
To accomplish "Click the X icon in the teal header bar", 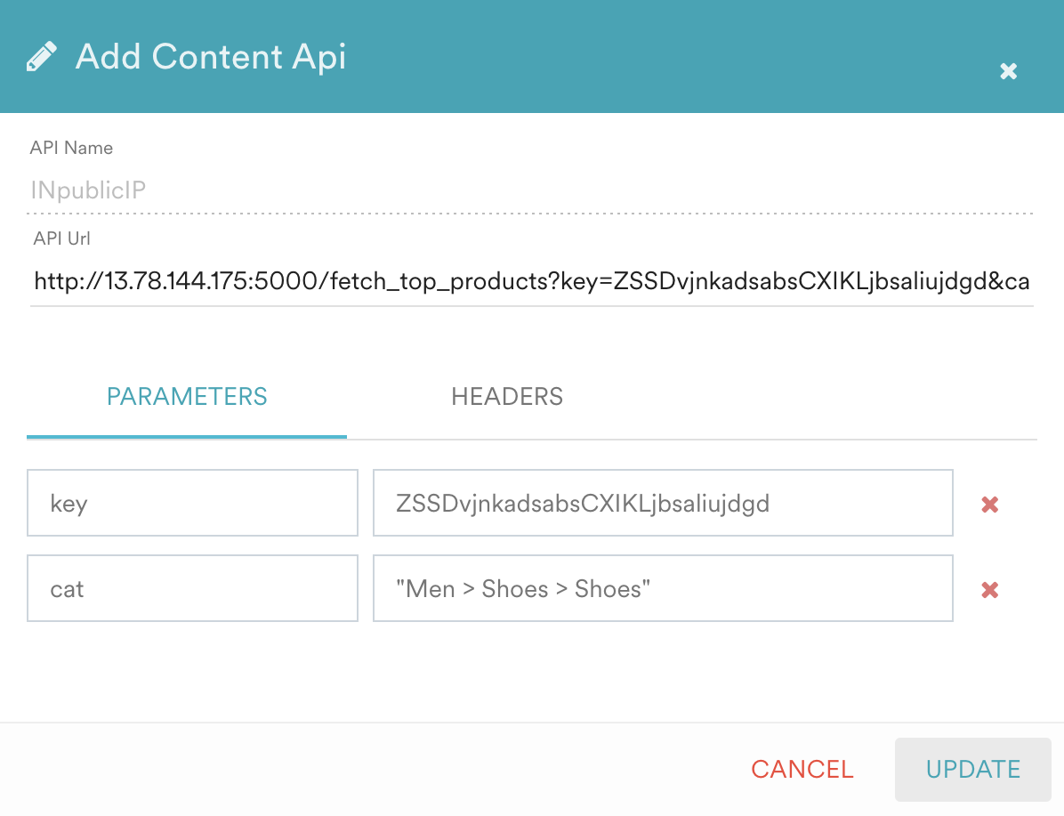I will [1008, 72].
